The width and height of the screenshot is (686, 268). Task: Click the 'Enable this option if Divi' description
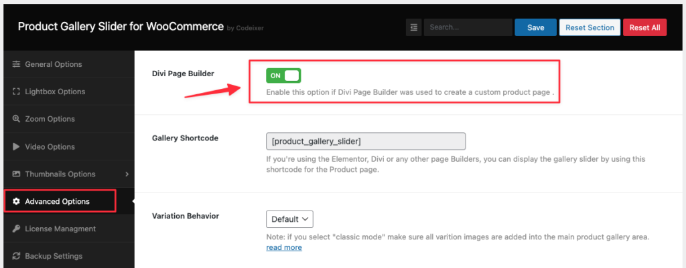[411, 93]
